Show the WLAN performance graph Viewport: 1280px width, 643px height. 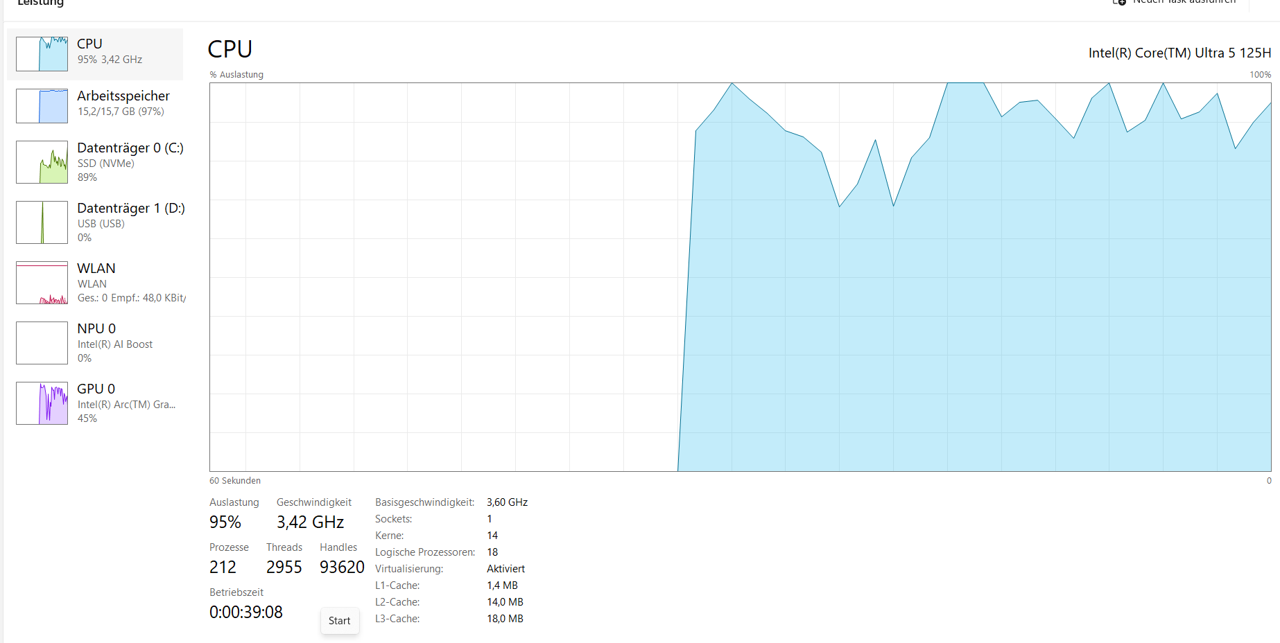click(x=95, y=283)
